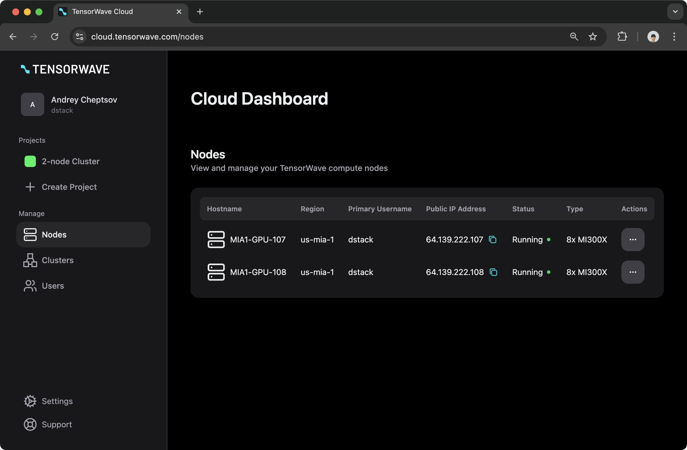The width and height of the screenshot is (687, 450).
Task: Sort by Hostname column header
Action: 224,209
